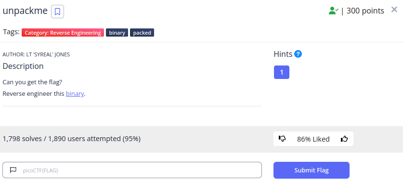Submit the flag with Submit Flag

click(312, 170)
